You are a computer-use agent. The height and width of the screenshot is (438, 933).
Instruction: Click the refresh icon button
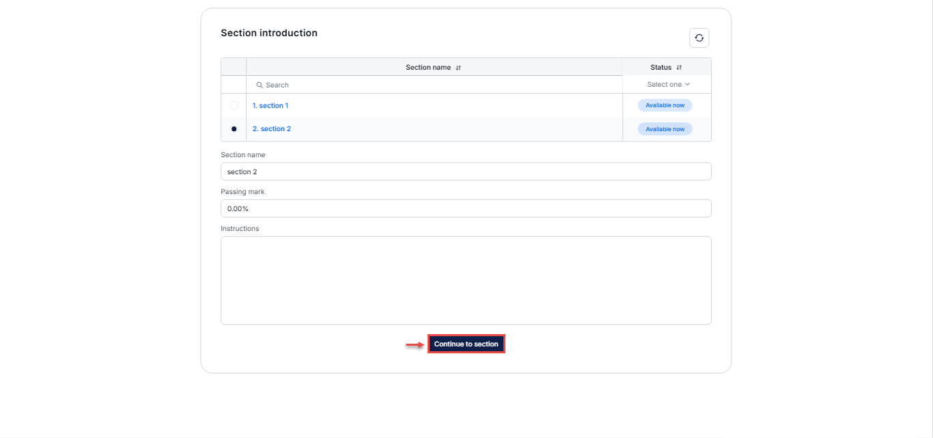click(699, 38)
